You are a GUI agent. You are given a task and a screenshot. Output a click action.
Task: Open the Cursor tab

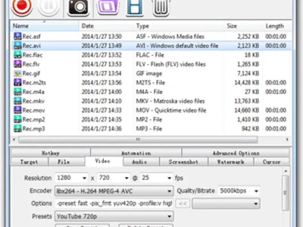coord(272,162)
